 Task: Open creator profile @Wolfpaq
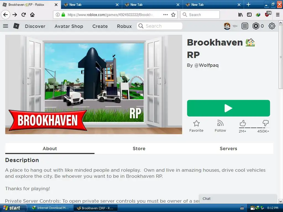click(x=206, y=65)
